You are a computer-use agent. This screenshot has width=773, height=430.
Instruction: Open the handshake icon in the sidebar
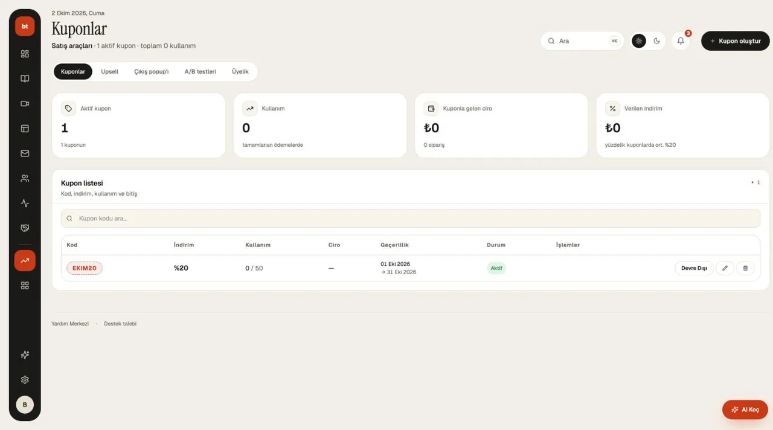25,228
